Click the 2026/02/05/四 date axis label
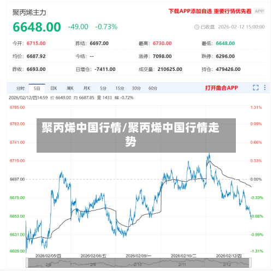The width and height of the screenshot is (273, 271). click(x=48, y=256)
